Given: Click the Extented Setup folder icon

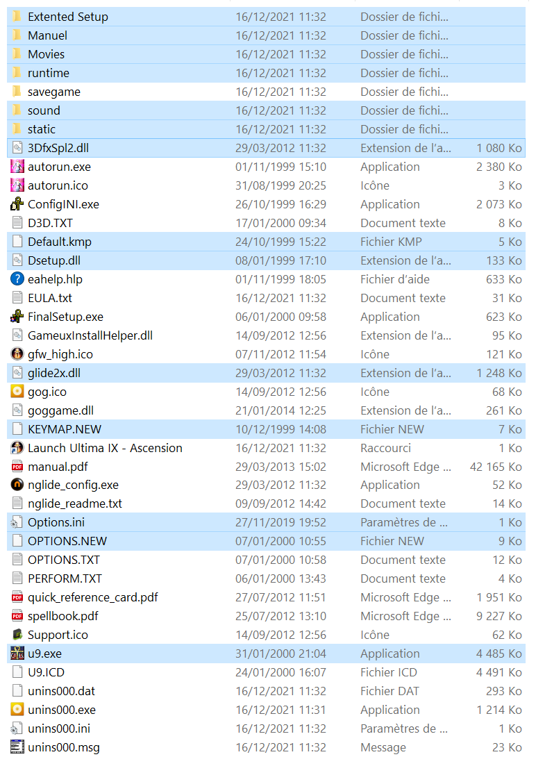Looking at the screenshot, I should point(17,17).
